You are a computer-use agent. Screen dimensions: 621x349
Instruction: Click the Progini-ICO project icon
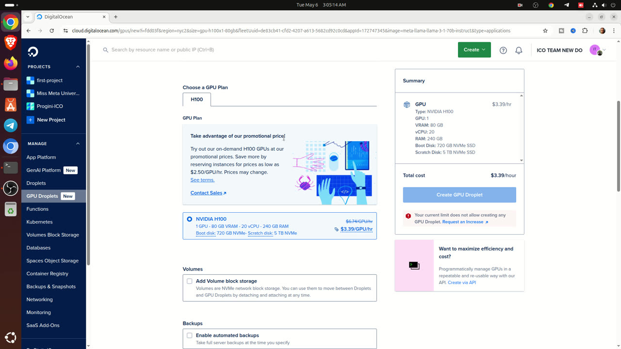coord(31,106)
